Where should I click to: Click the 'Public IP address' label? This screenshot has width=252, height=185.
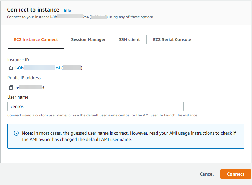pyautogui.click(x=24, y=78)
